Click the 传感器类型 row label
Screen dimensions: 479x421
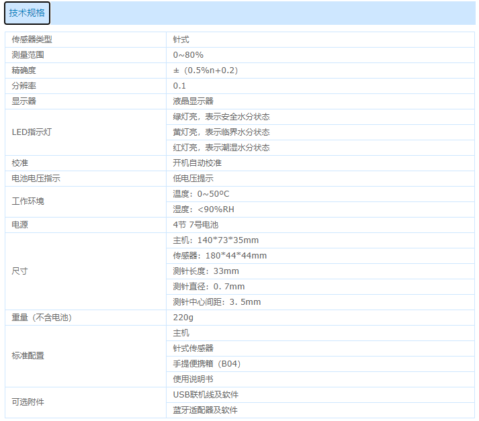click(x=32, y=40)
